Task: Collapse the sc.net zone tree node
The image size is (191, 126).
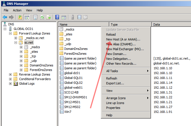Action: coord(16,42)
